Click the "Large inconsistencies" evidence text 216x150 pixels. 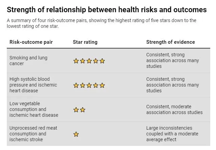pos(172,134)
